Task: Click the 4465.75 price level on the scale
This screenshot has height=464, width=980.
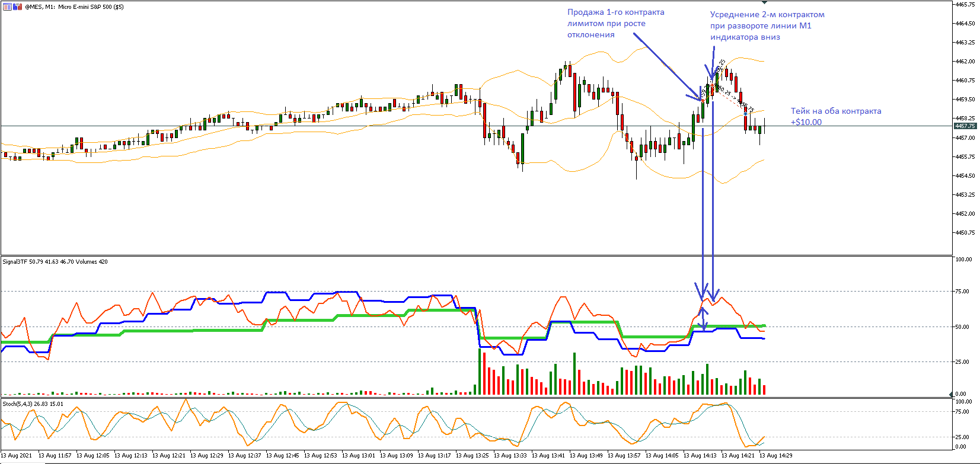Action: [x=965, y=4]
